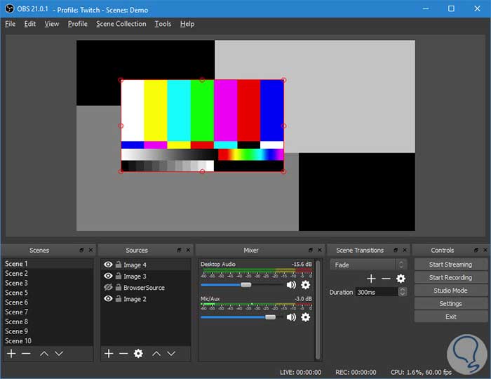The width and height of the screenshot is (491, 379).
Task: Mute the Mic/Aux speaker icon
Action: tap(291, 317)
